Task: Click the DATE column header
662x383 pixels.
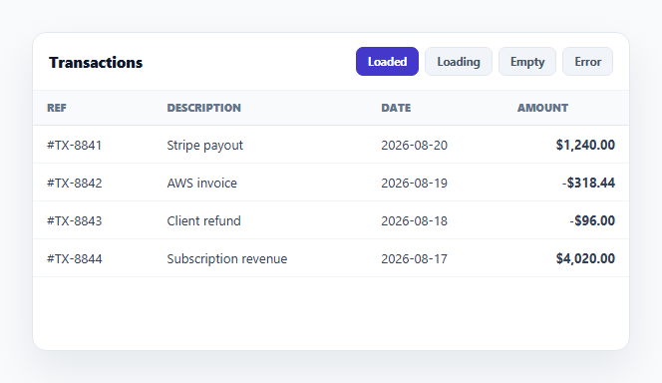Action: point(396,108)
